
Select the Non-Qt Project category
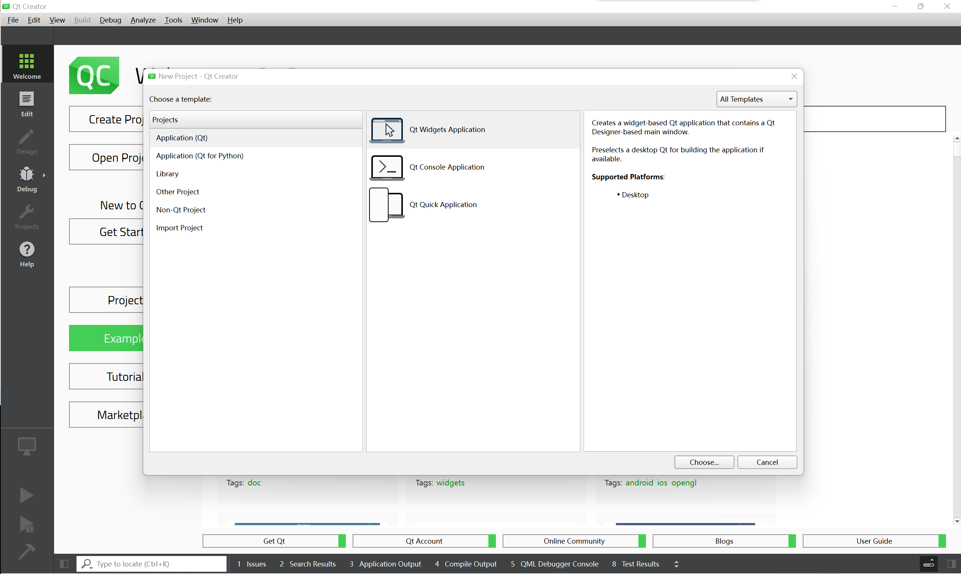tap(255, 210)
